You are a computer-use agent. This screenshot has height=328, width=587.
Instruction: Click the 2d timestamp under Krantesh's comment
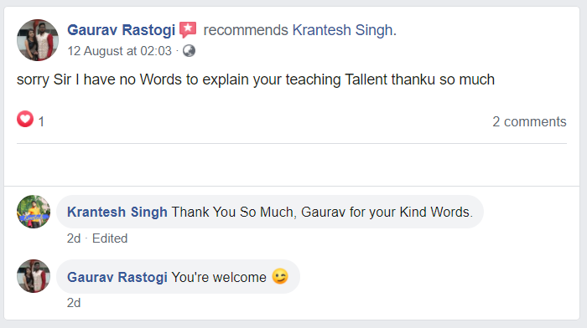point(74,238)
